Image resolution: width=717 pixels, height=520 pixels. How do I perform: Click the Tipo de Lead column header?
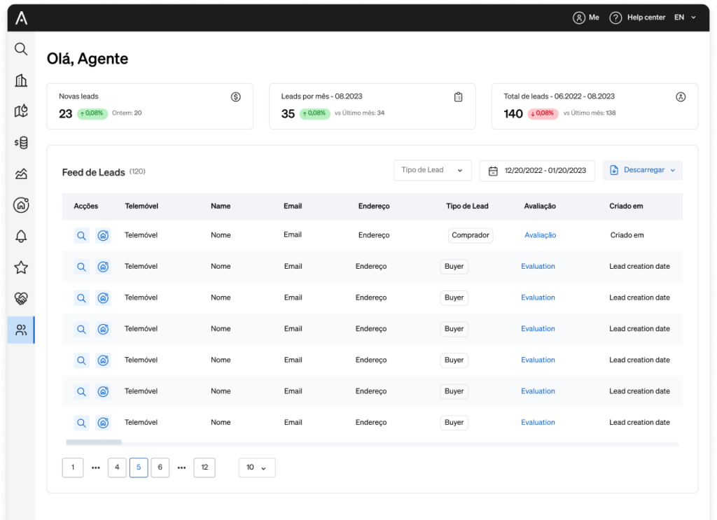click(467, 206)
